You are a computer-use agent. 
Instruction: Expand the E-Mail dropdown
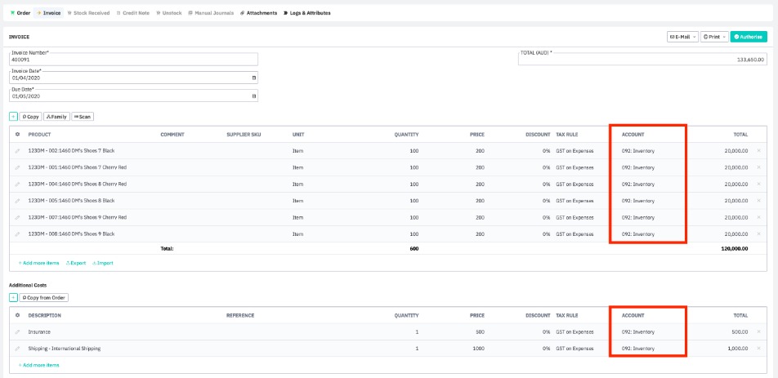pyautogui.click(x=682, y=37)
